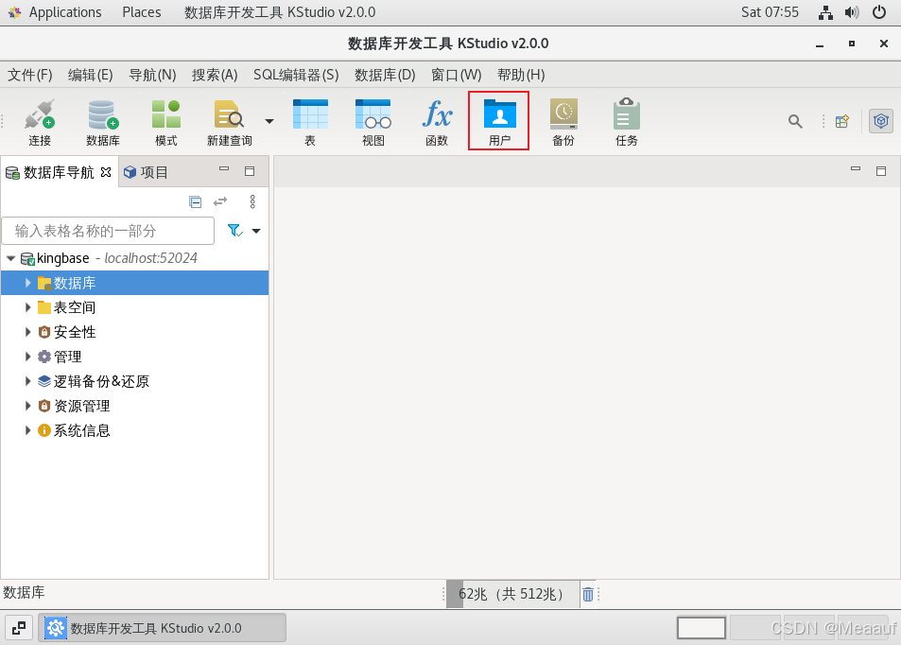Expand the 逻辑备份&还原 tree node
The height and width of the screenshot is (645, 901).
tap(27, 381)
